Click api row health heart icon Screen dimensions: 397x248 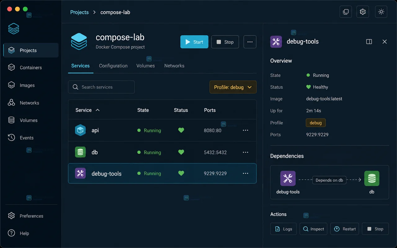point(181,130)
